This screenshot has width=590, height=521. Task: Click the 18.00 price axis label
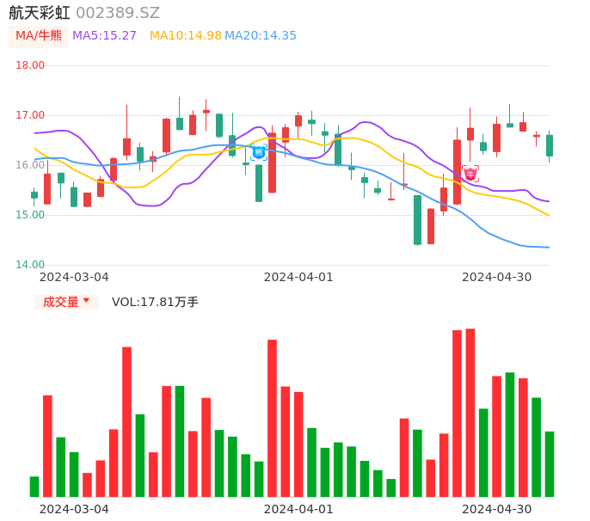(30, 65)
